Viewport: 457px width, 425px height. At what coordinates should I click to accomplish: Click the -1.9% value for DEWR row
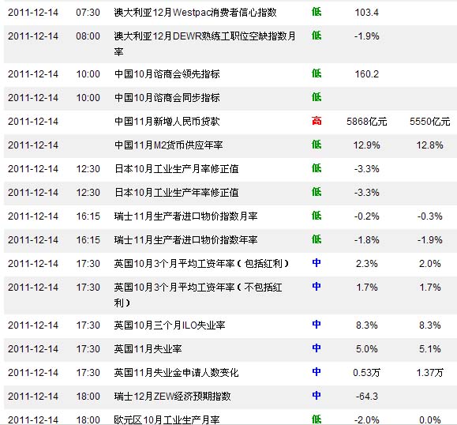pyautogui.click(x=367, y=36)
